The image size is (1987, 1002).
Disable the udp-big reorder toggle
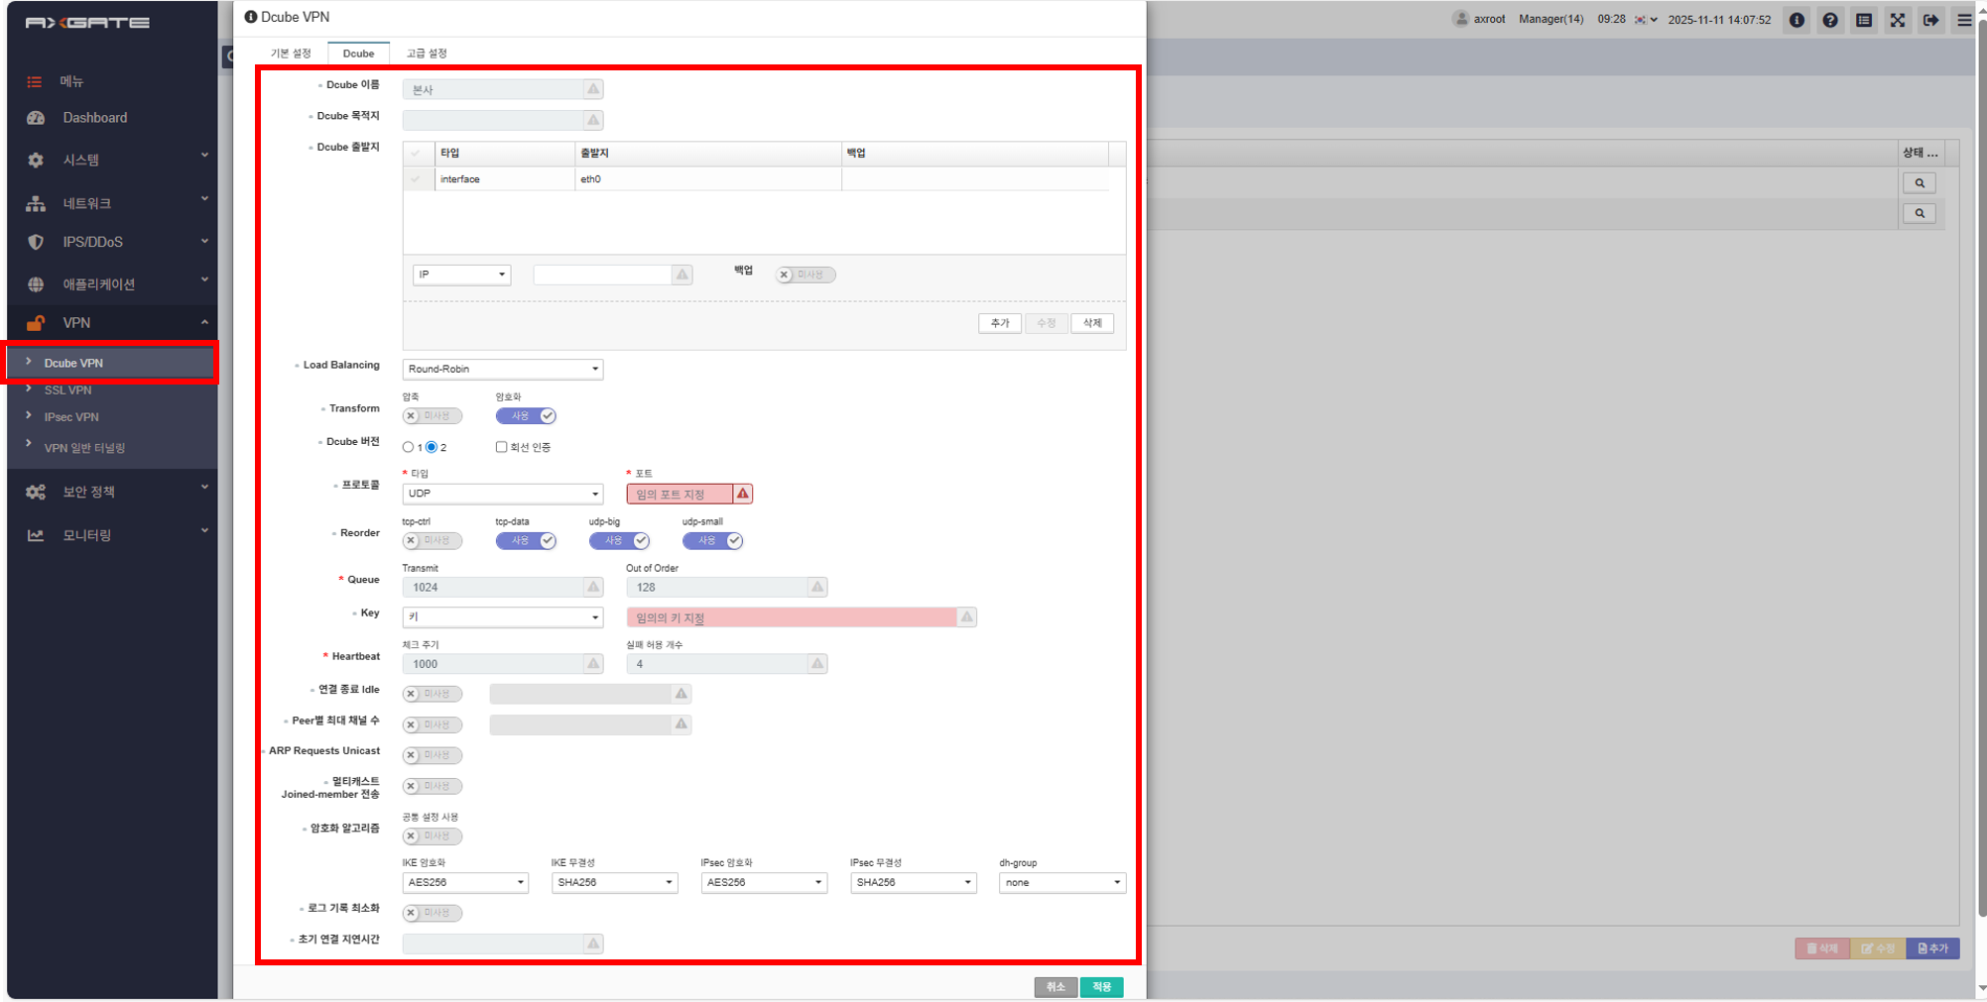click(619, 541)
